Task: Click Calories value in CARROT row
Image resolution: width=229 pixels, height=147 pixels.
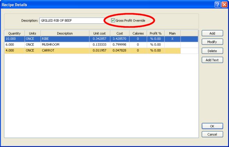Action: 138,50
